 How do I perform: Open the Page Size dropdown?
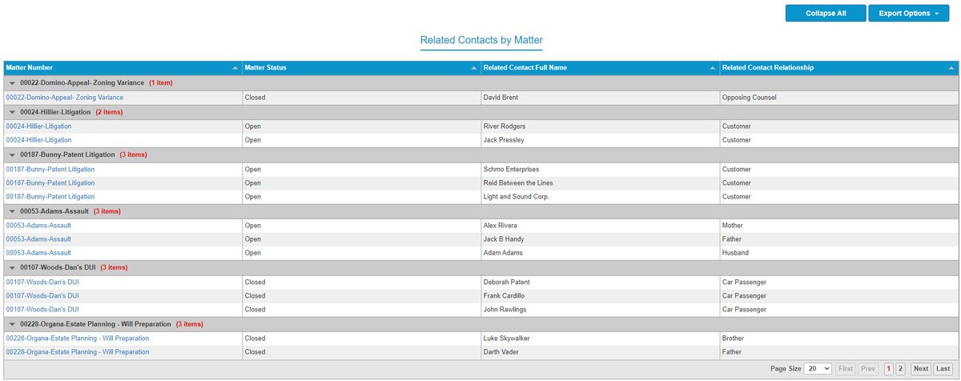point(817,369)
